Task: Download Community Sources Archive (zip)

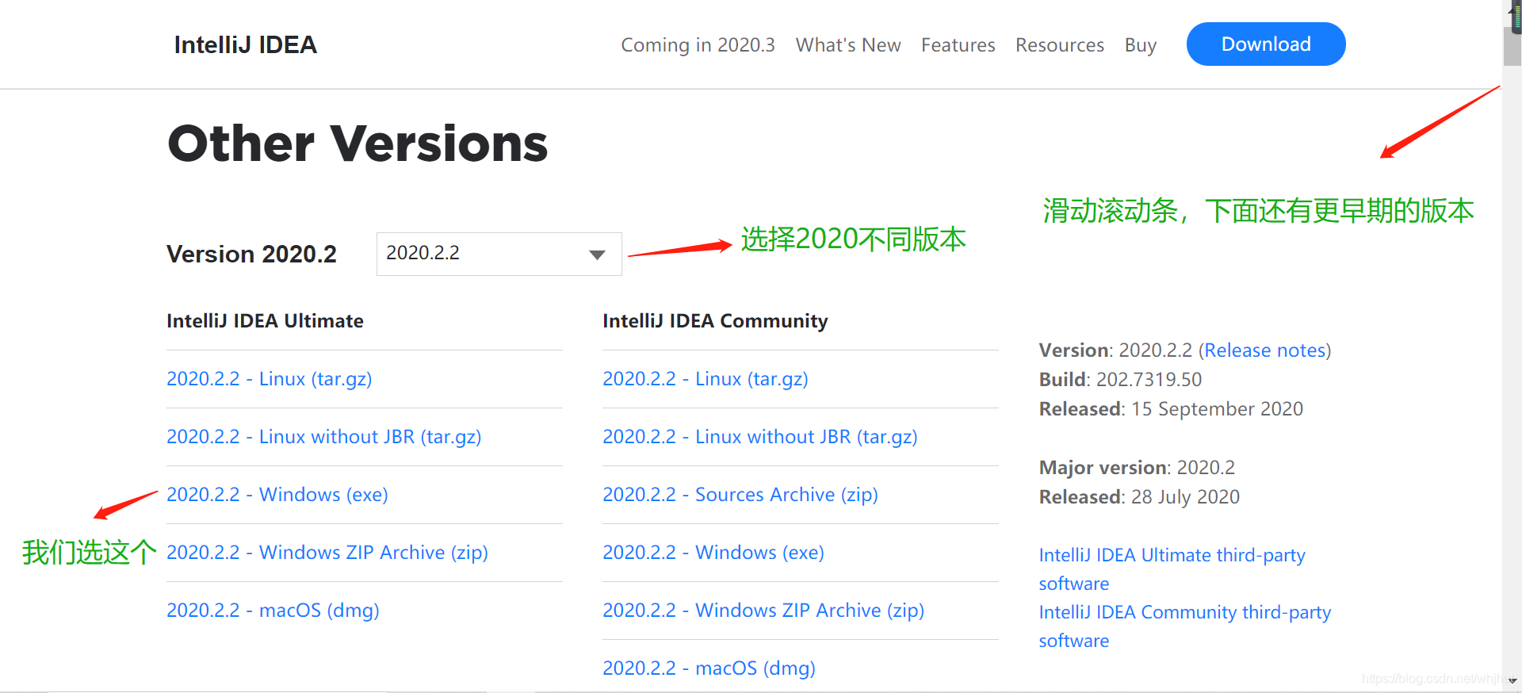Action: tap(740, 495)
